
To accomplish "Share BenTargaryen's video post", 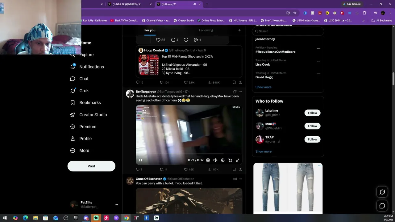I will (x=240, y=169).
